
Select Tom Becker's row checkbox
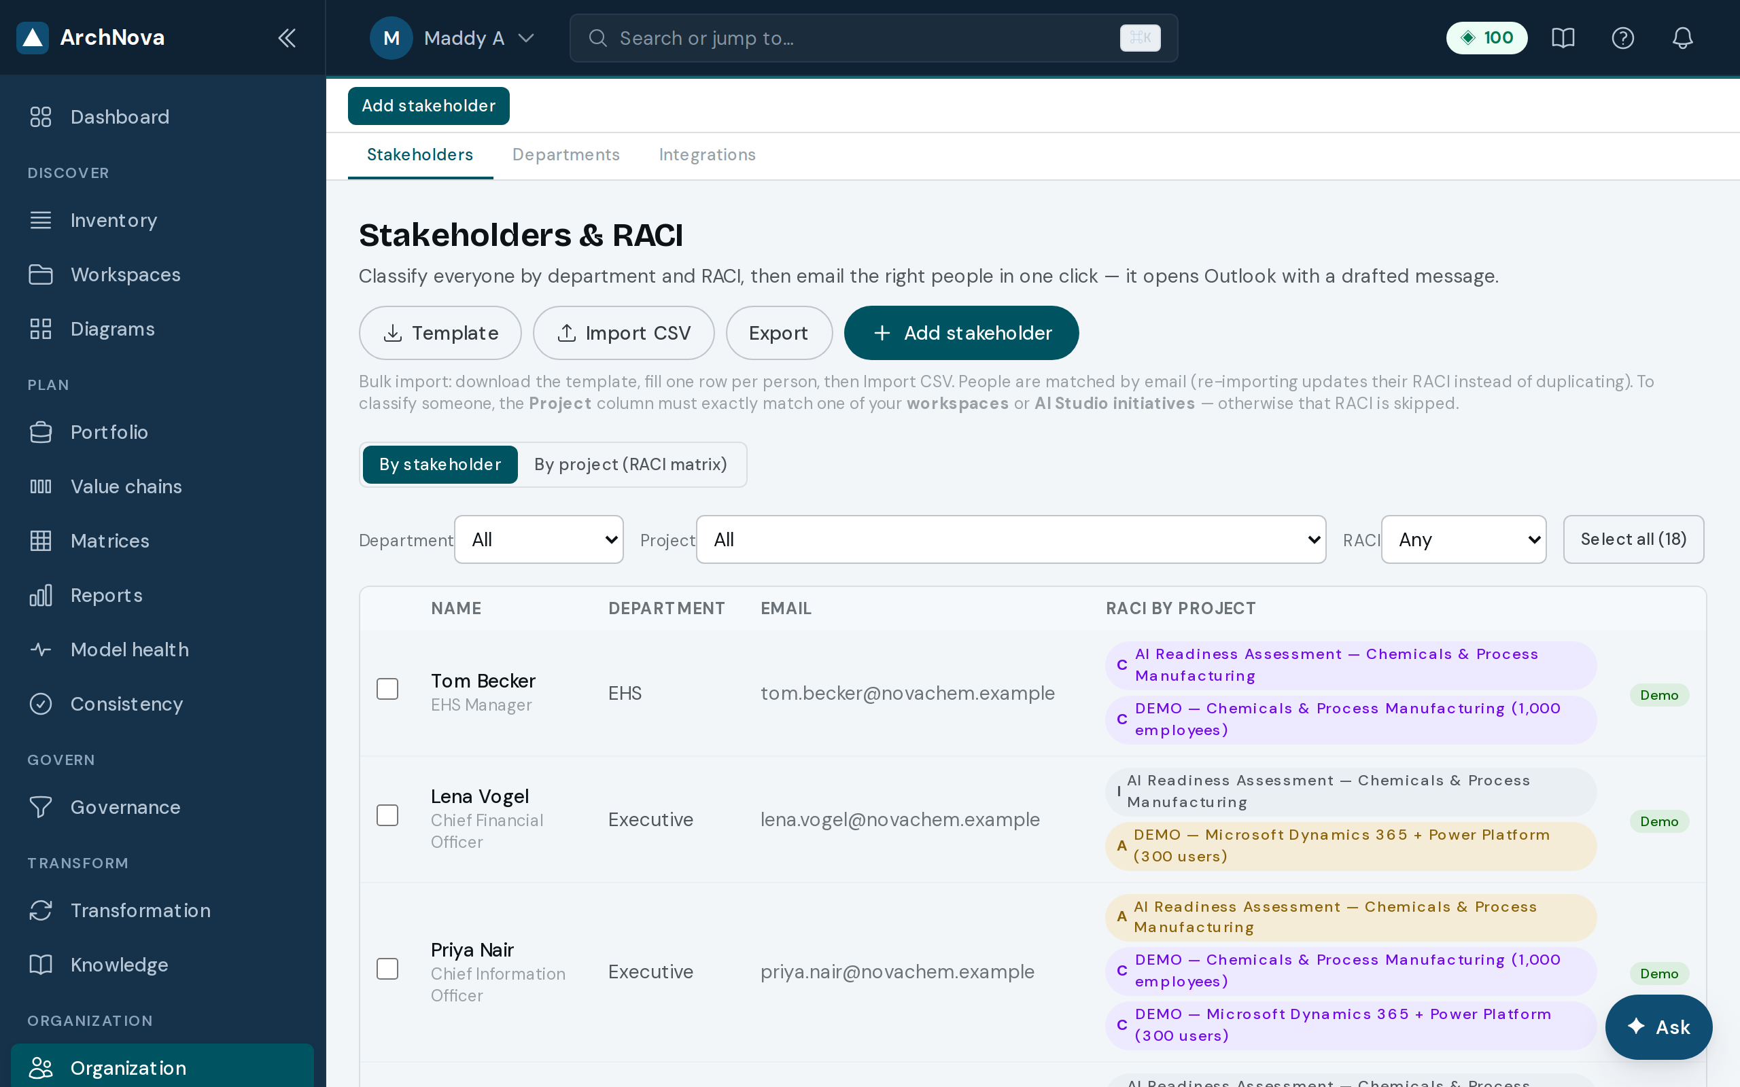click(x=387, y=689)
